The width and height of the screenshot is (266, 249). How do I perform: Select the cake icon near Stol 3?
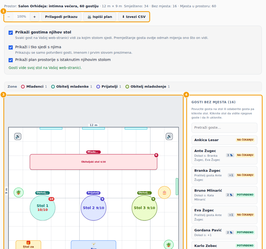[x=164, y=192]
